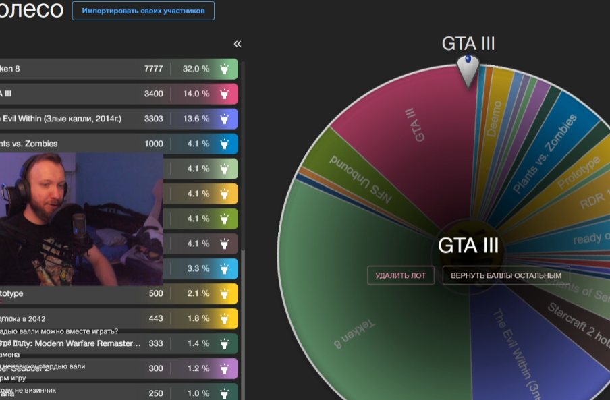Click the 2.1 % chance value
The image size is (610, 400).
click(x=198, y=293)
